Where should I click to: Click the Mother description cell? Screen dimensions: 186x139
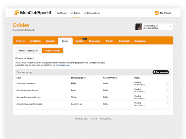[74, 97]
